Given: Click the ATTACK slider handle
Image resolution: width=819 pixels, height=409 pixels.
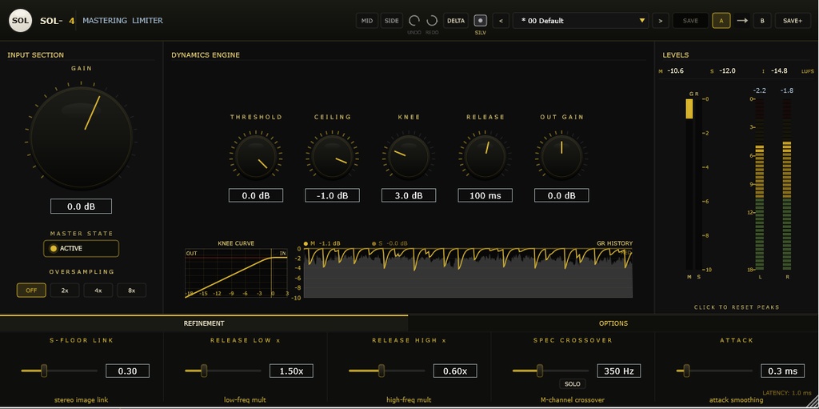Looking at the screenshot, I should coord(686,371).
